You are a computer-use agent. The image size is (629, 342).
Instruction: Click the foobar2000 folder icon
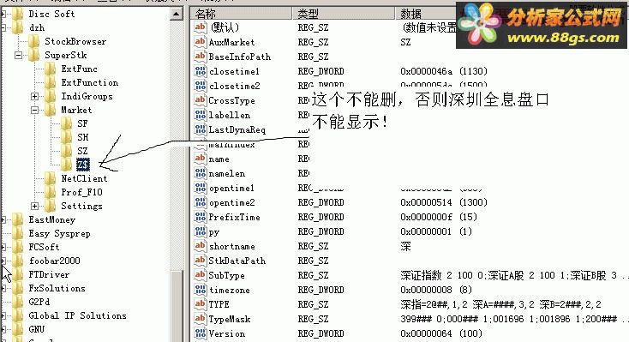tap(18, 261)
